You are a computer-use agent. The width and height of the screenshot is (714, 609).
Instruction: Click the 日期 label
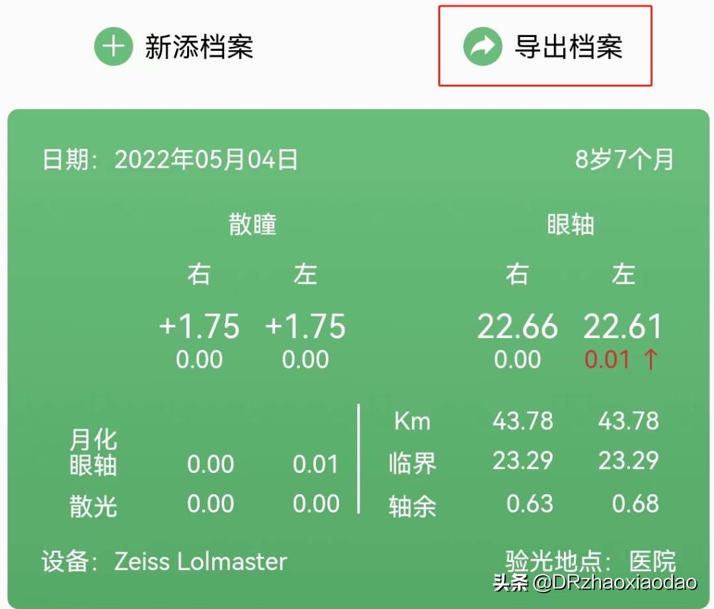(69, 160)
